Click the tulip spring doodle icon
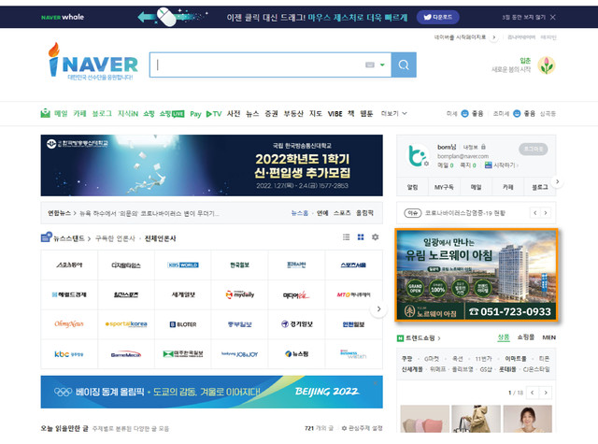 point(547,65)
